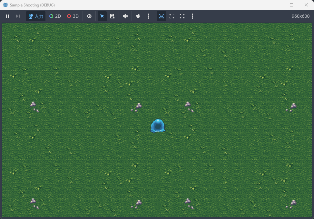Click the stretch to fit icon
Image resolution: width=314 pixels, height=219 pixels.
click(182, 16)
